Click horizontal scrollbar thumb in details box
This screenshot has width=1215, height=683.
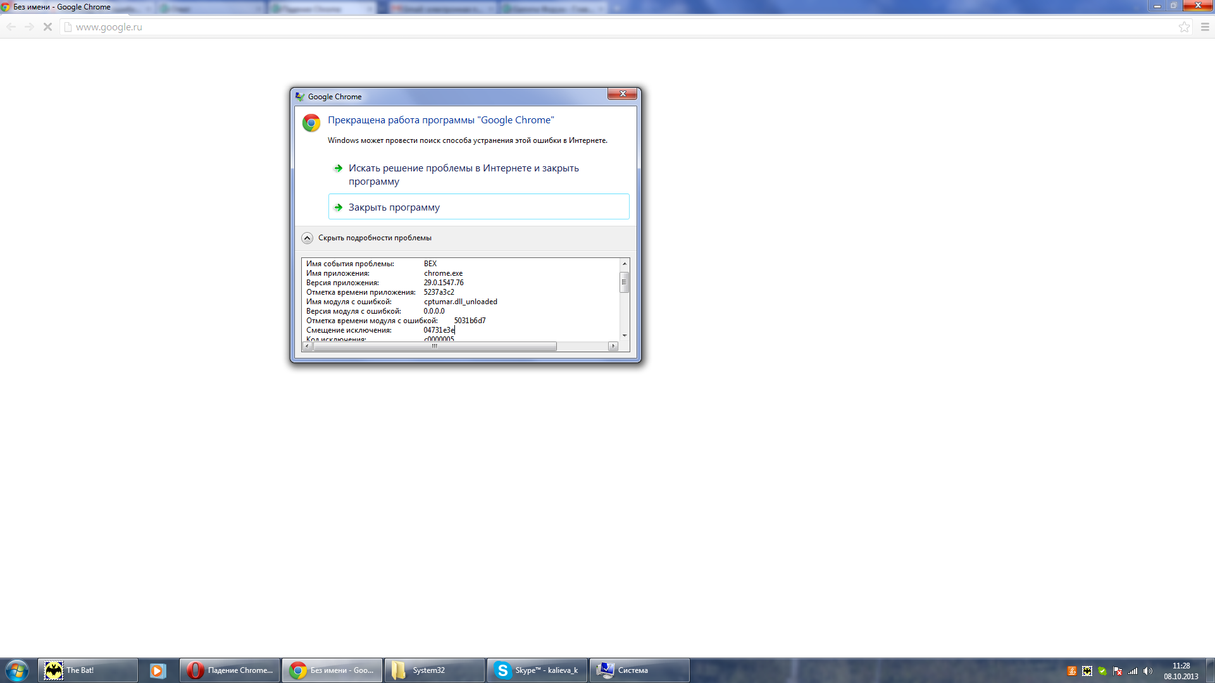434,346
